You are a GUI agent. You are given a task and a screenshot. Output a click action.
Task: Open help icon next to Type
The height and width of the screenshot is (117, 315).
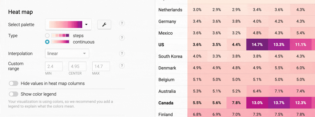point(122,38)
